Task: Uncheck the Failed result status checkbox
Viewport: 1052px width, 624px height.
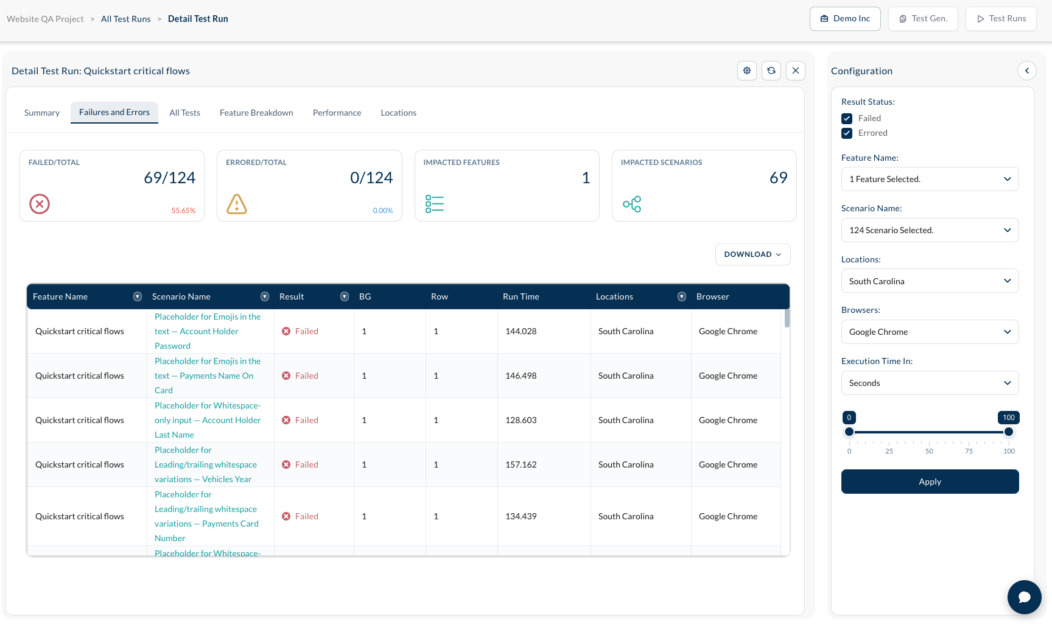Action: click(847, 119)
